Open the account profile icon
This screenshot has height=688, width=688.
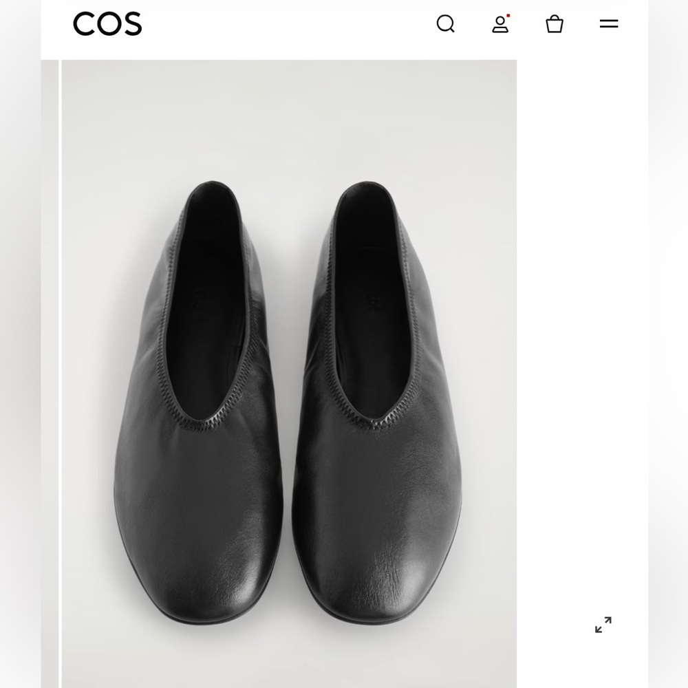click(501, 23)
